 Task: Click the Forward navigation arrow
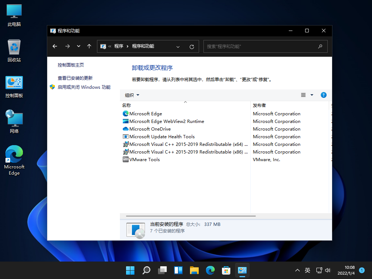click(67, 46)
